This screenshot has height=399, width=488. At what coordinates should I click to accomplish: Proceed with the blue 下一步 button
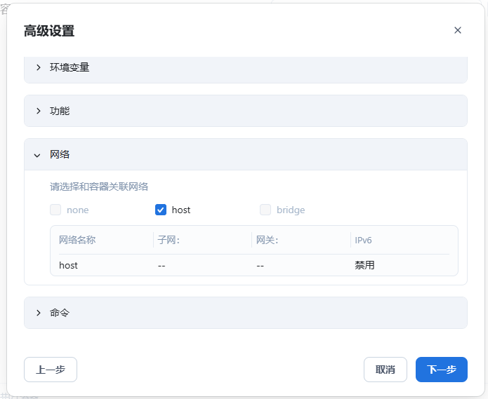click(x=441, y=370)
